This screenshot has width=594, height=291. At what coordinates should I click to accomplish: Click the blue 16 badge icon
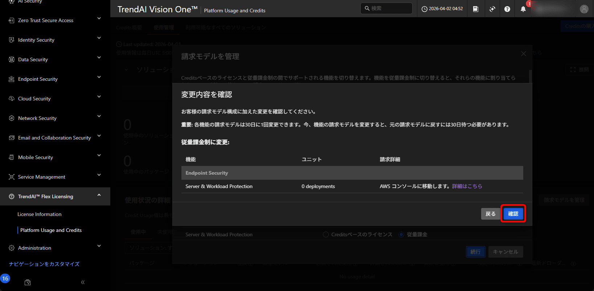(5, 278)
